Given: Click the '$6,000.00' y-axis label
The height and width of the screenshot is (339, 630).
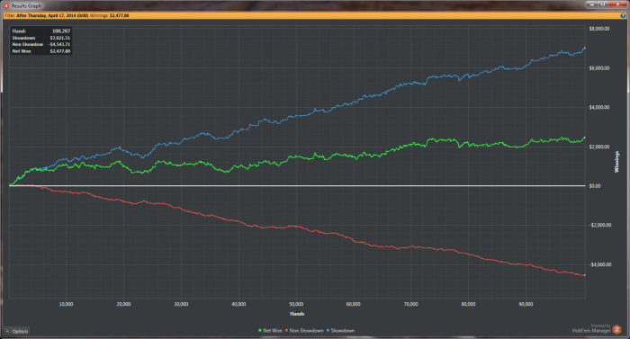Looking at the screenshot, I should pyautogui.click(x=599, y=67).
